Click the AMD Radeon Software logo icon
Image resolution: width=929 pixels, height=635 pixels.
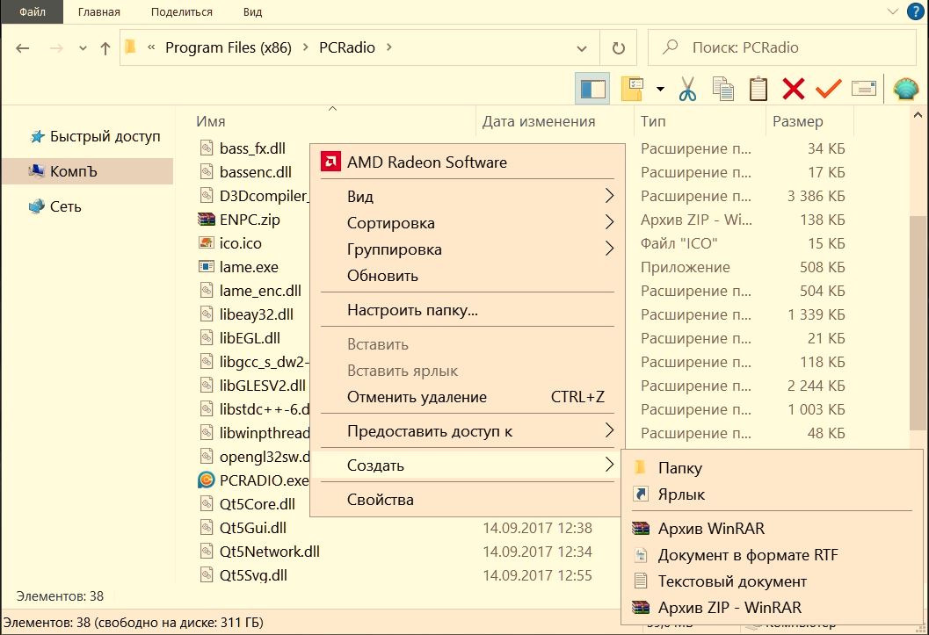point(330,162)
